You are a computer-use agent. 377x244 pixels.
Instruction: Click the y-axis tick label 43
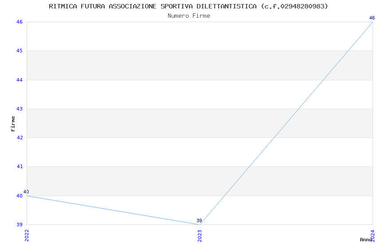20,109
